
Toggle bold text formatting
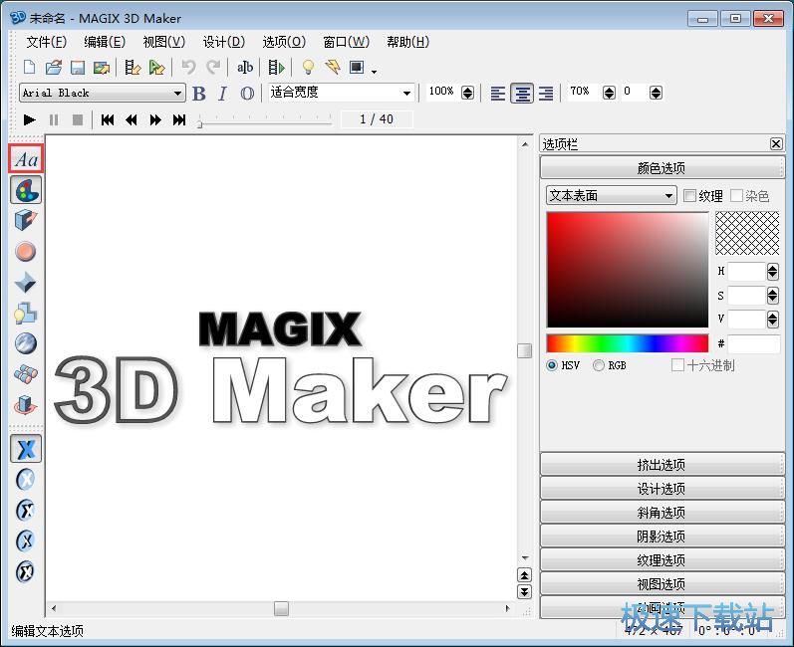tap(199, 94)
